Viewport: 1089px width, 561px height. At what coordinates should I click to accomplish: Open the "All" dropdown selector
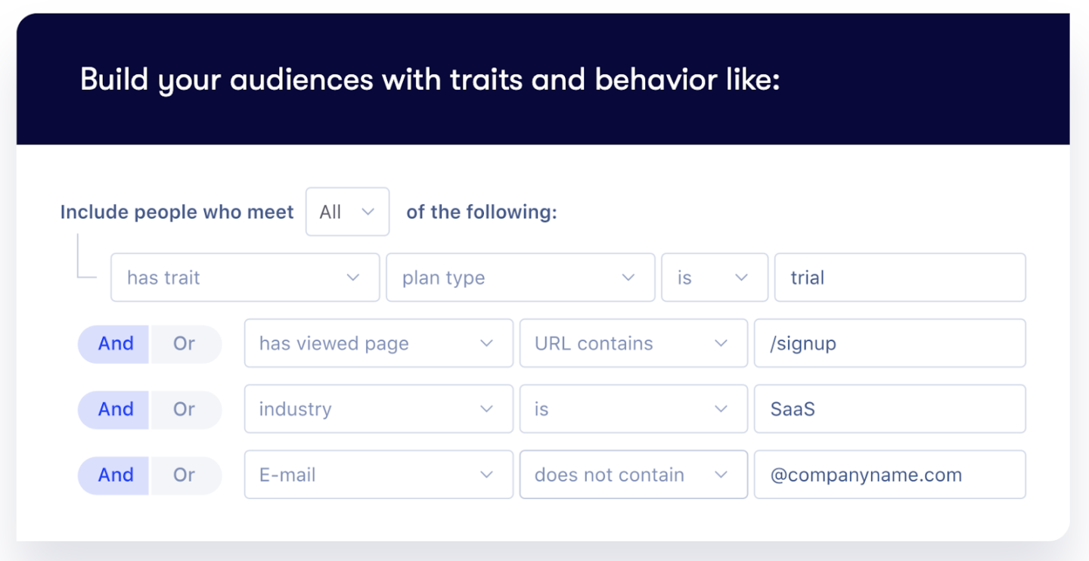pyautogui.click(x=347, y=212)
